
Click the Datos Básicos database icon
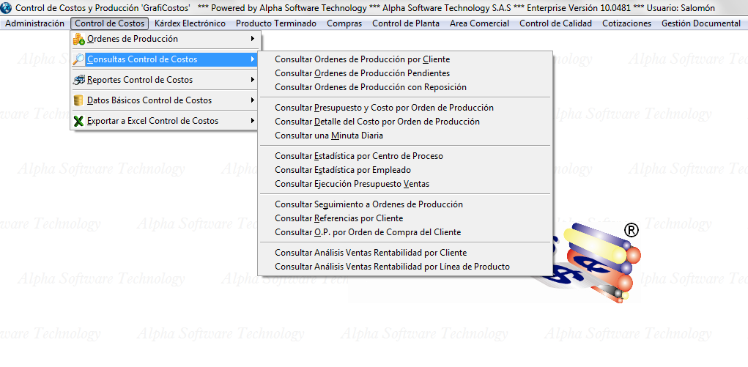click(79, 100)
